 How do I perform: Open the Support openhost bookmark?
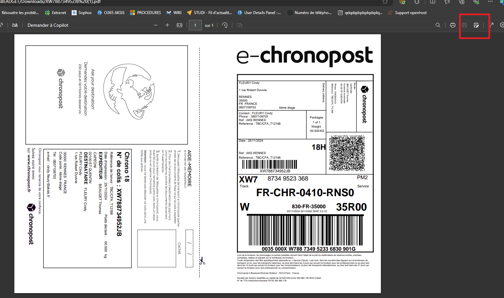[x=407, y=13]
